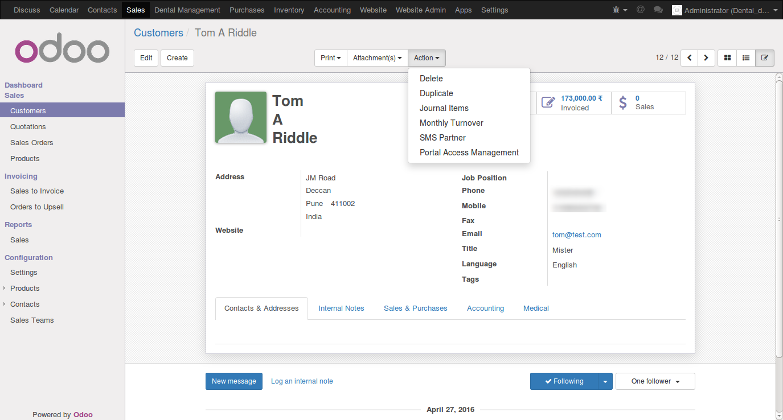Open Website Admin menu
783x420 pixels.
pyautogui.click(x=421, y=10)
